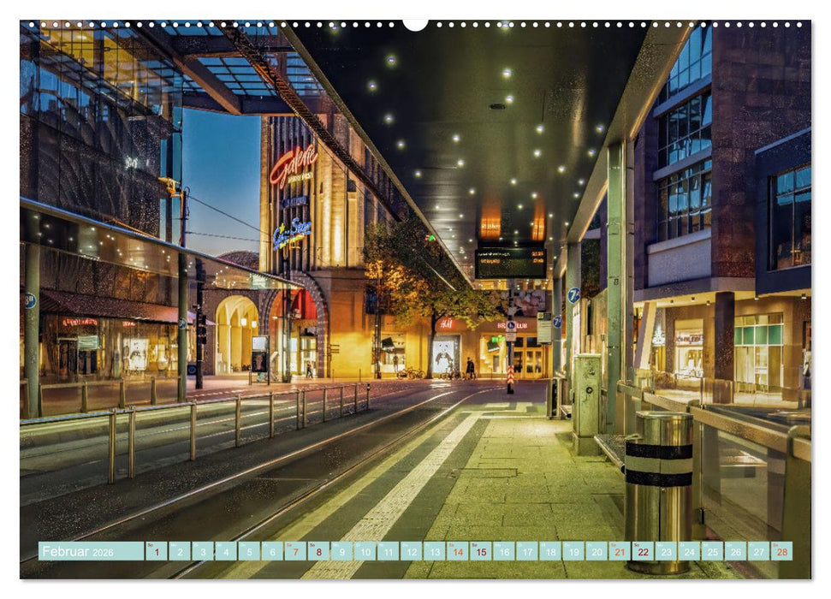Click the night street photo
The image size is (831, 599).
point(415,282)
